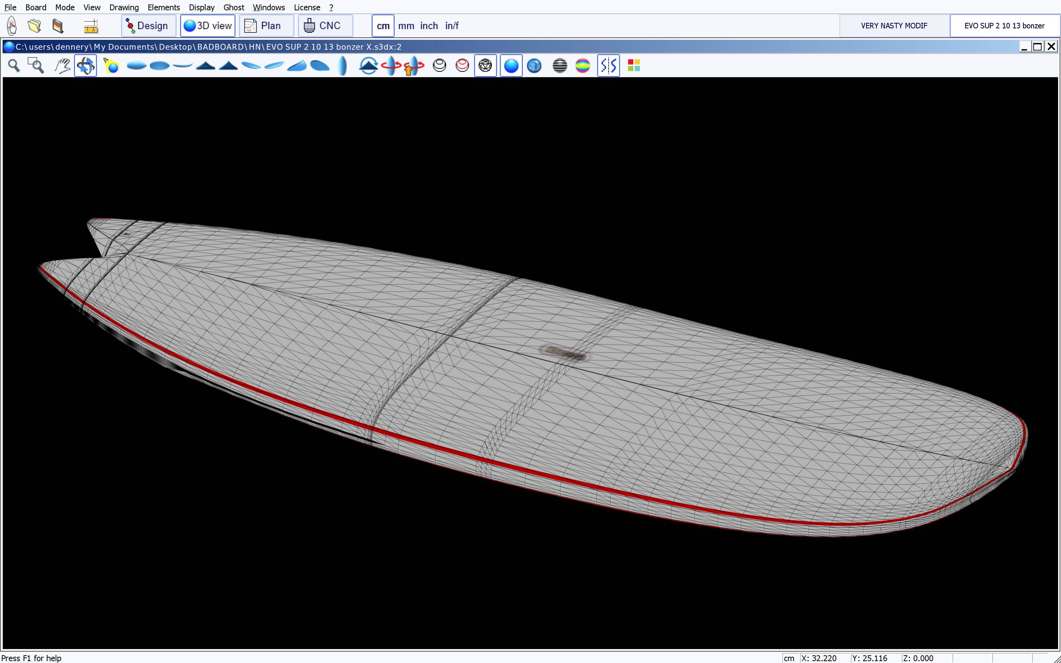The image size is (1061, 663).
Task: Toggle wireframe mesh display icon
Action: click(x=485, y=66)
